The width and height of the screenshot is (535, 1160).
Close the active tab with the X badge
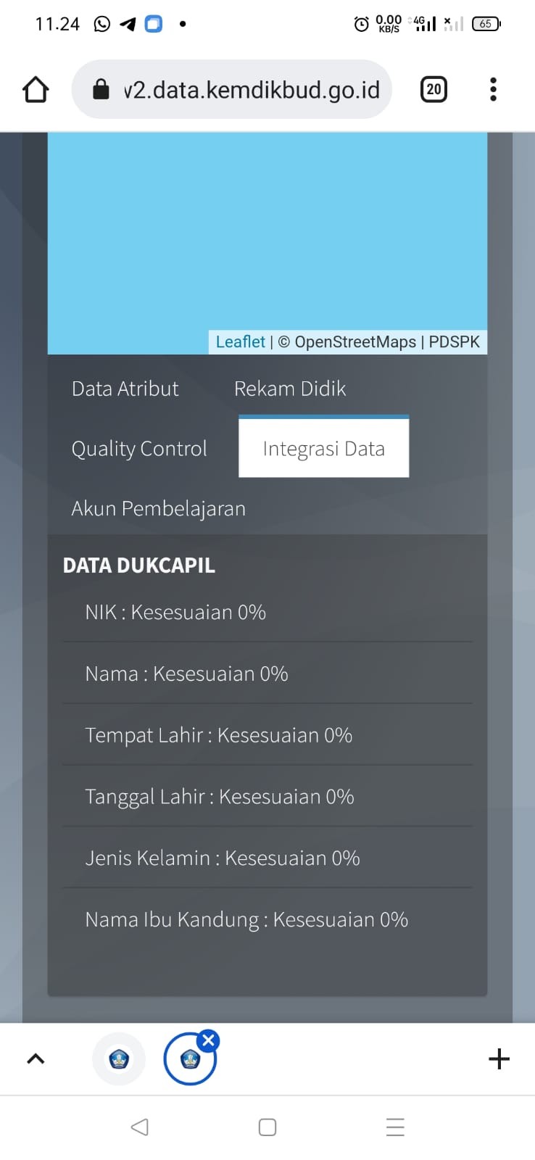(x=208, y=1041)
